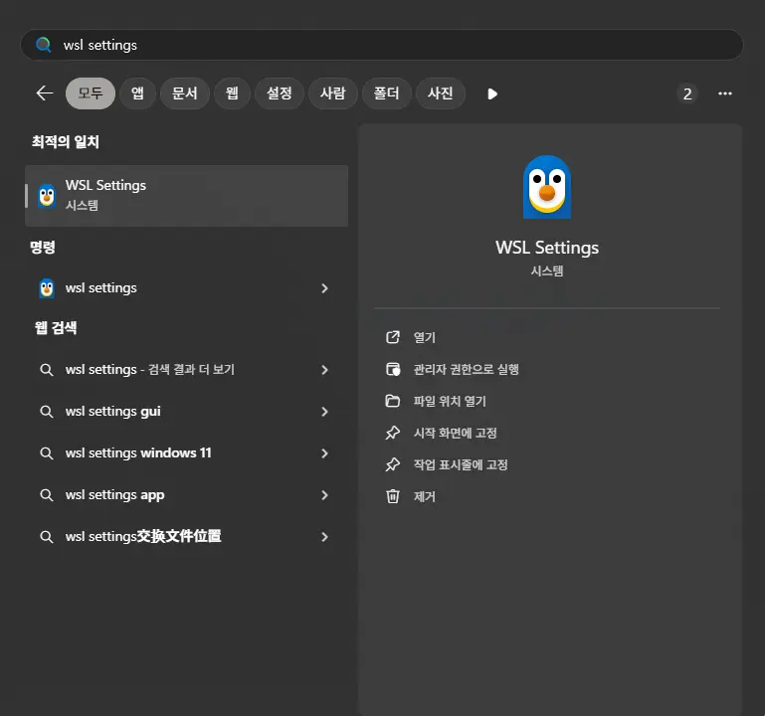
Task: Select the 문서 filter tab
Action: 185,93
